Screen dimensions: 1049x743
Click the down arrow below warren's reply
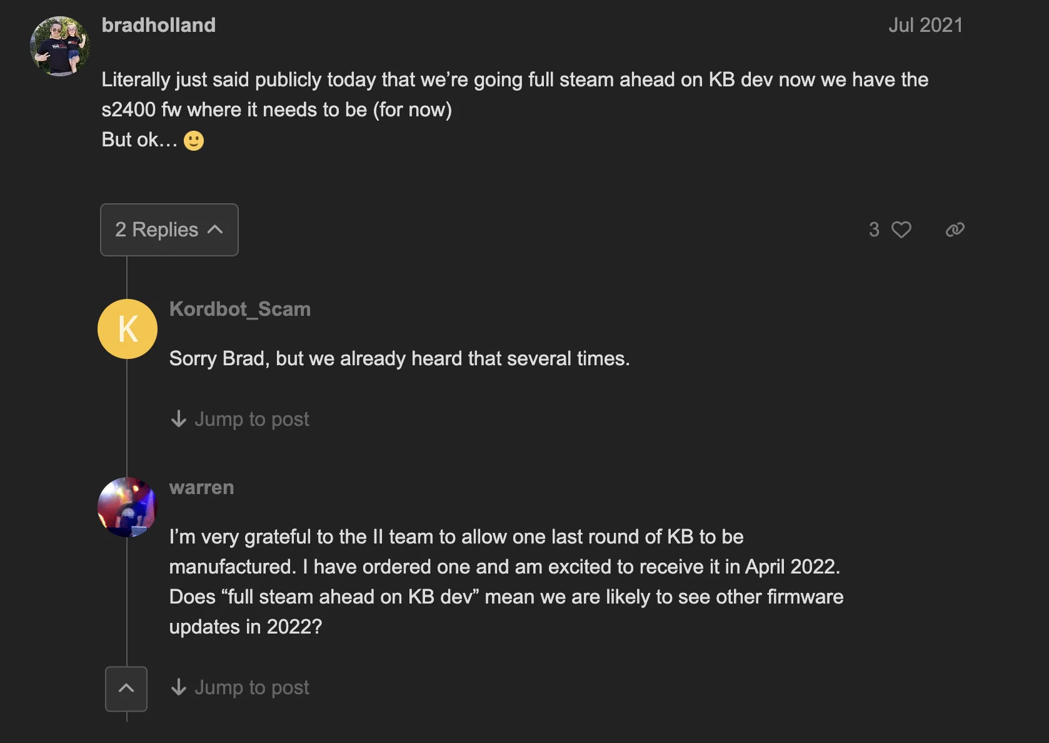tap(179, 687)
